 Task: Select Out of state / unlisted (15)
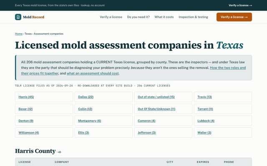(x=156, y=97)
